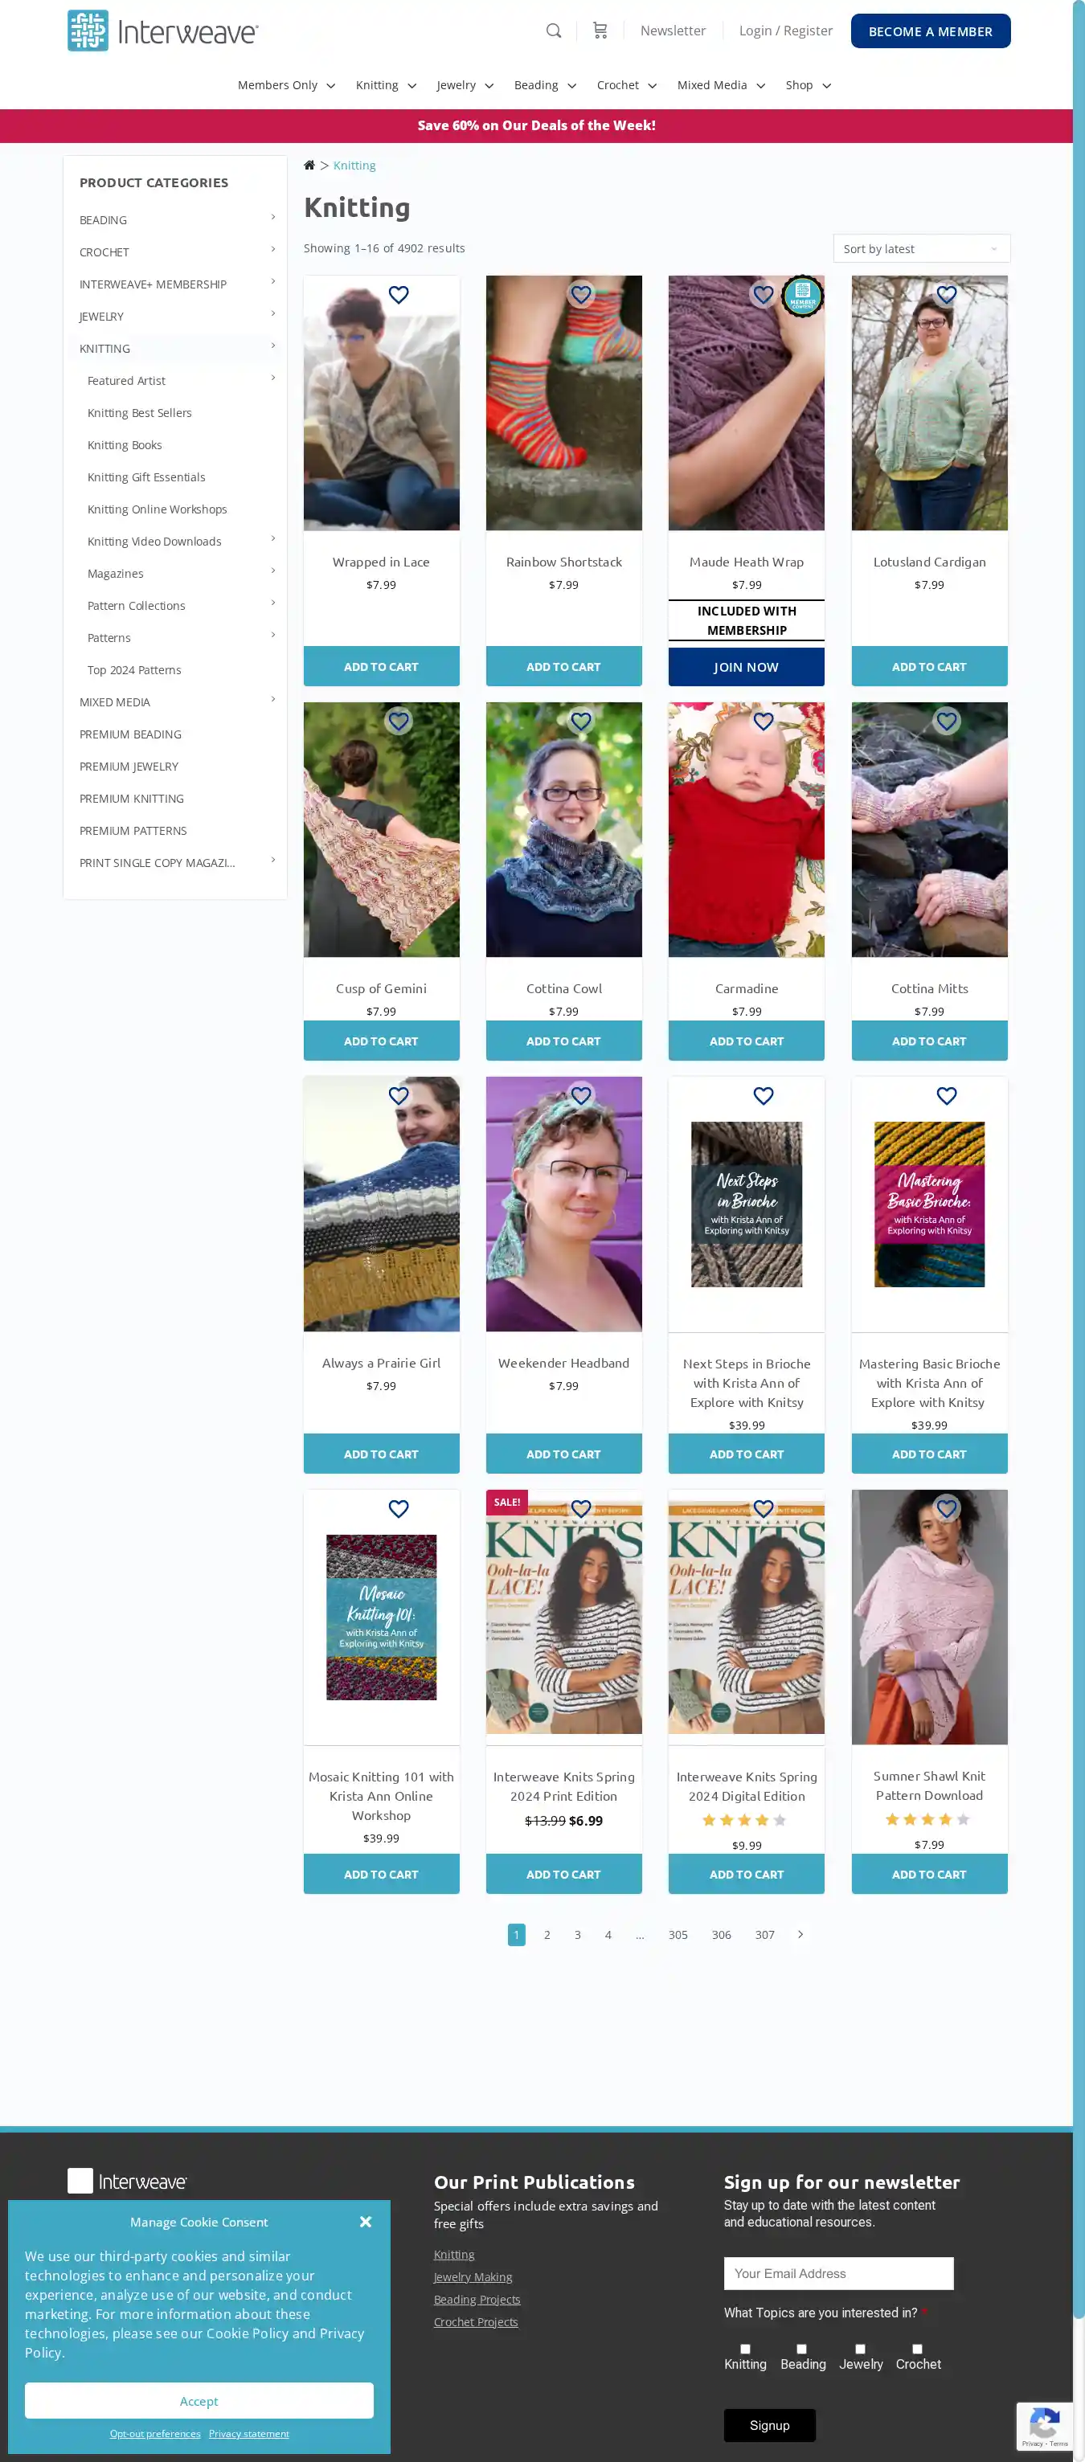
Task: Click the Your Email Address field
Action: (x=838, y=2272)
